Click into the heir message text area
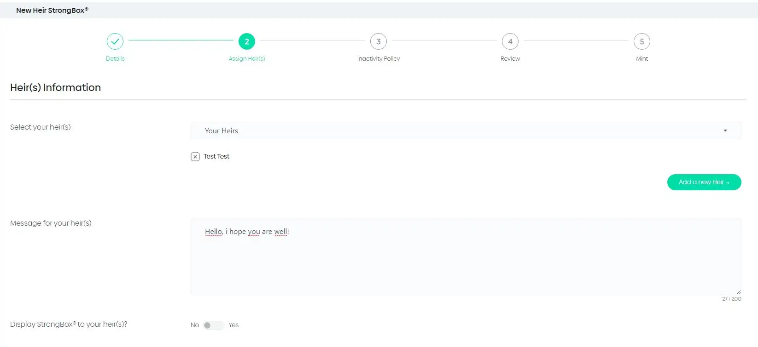The image size is (758, 347). (465, 262)
